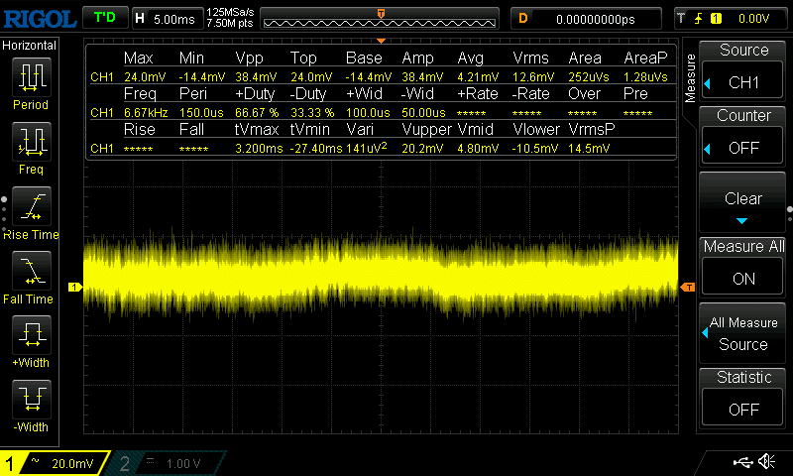Click the USB connection status icon
Viewport: 793px width, 476px height.
pos(742,461)
